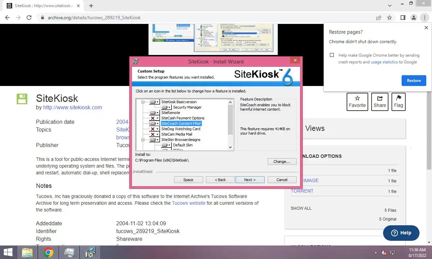Collapse the SiteSkin Browserdesigns tree node
This screenshot has width=432, height=259.
click(x=143, y=140)
